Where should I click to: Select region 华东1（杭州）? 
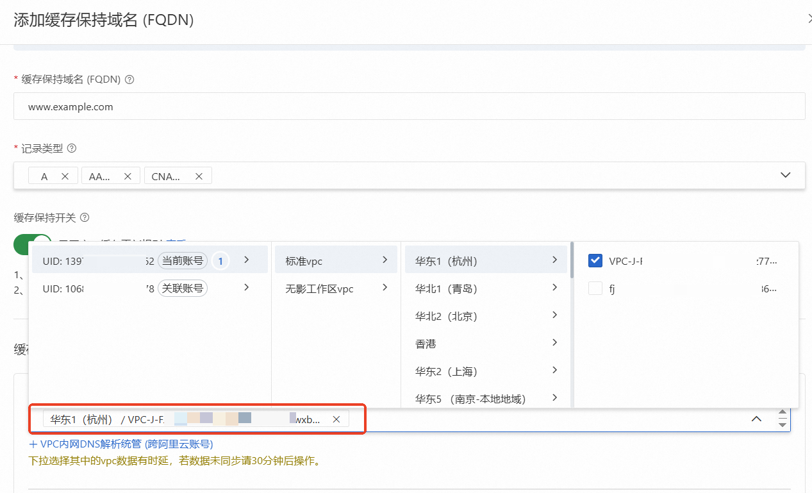(x=486, y=260)
